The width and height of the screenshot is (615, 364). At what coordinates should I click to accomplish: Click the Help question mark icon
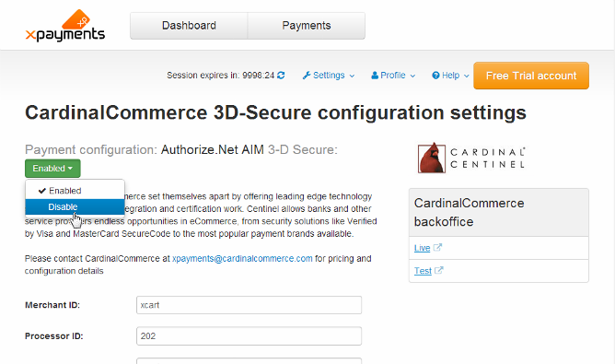[435, 75]
